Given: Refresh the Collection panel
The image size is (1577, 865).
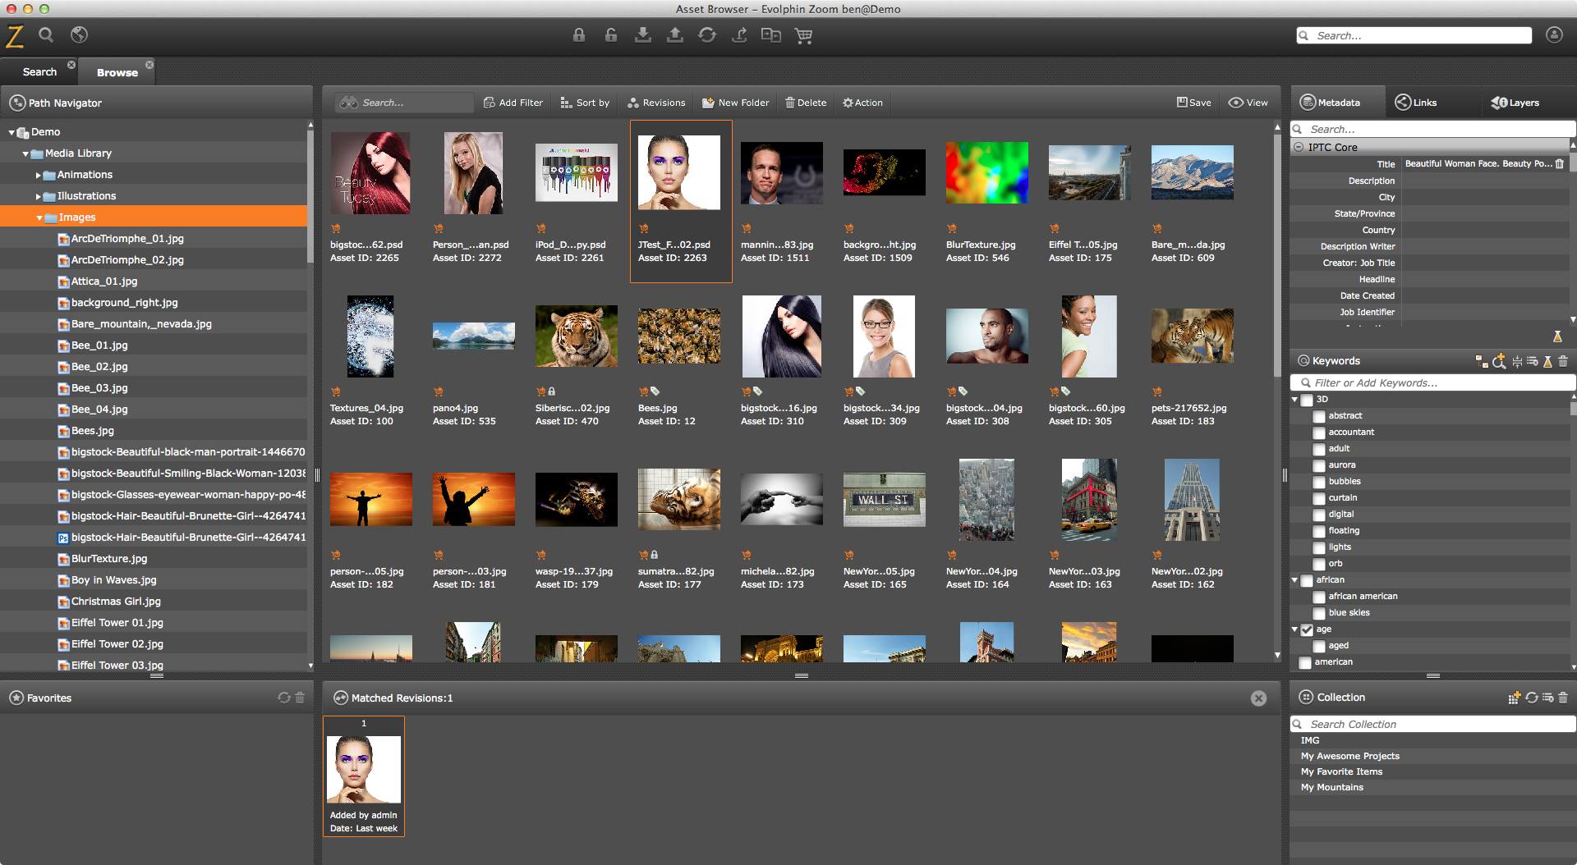Looking at the screenshot, I should click(x=1532, y=698).
